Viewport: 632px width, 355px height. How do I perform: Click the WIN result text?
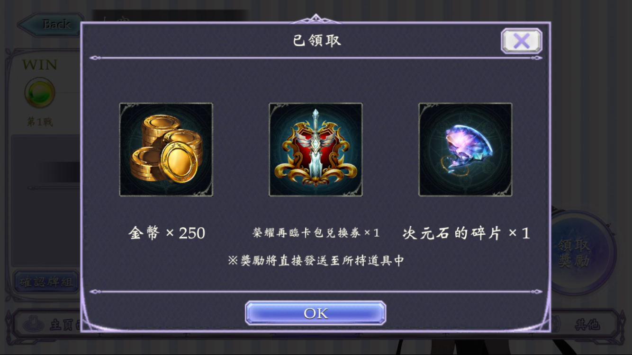coord(40,65)
